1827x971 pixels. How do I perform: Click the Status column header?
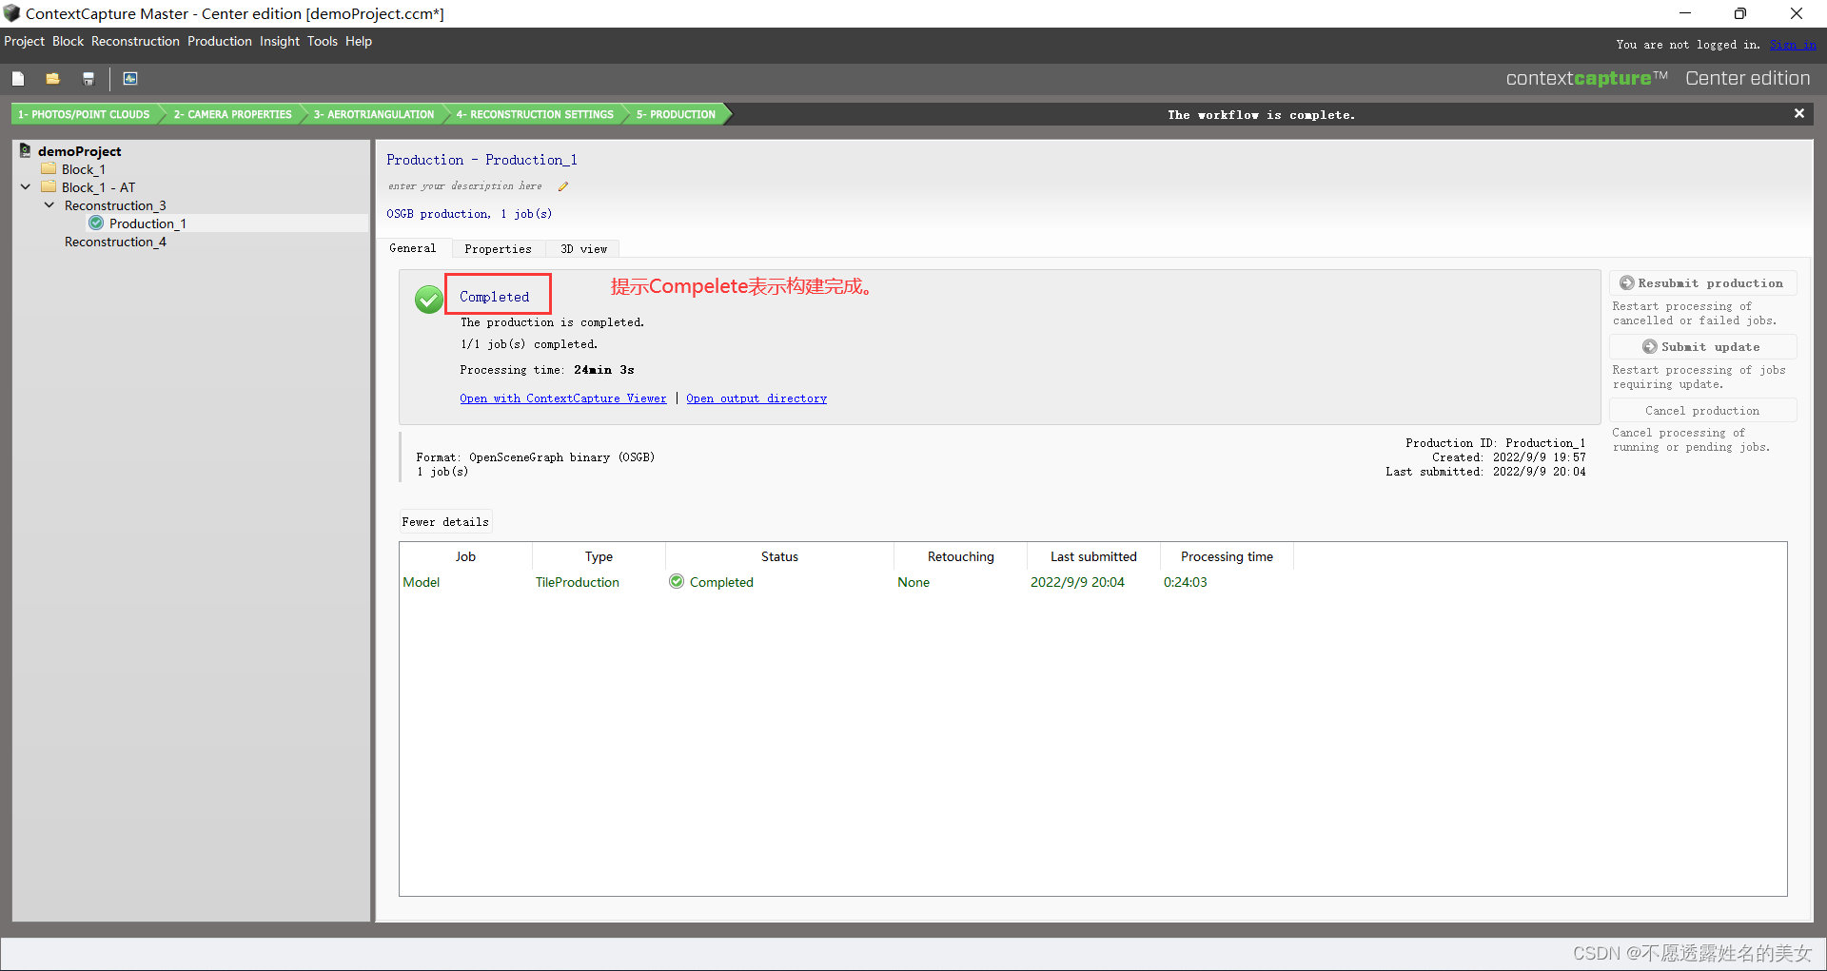click(779, 556)
